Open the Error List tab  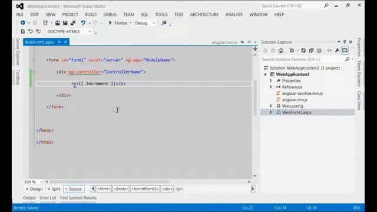pos(48,198)
